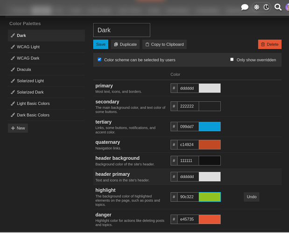Viewport: 289px width, 233px height.
Task: Edit the secondary hex value 222222
Action: [x=188, y=106]
